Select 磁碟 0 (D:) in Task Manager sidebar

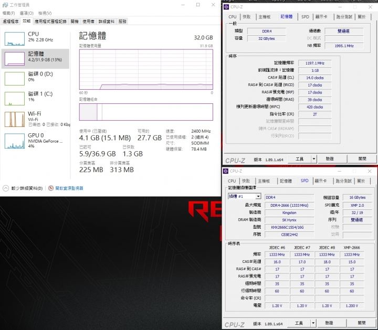[x=35, y=79]
